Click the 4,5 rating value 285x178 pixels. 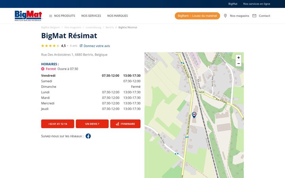tap(63, 46)
